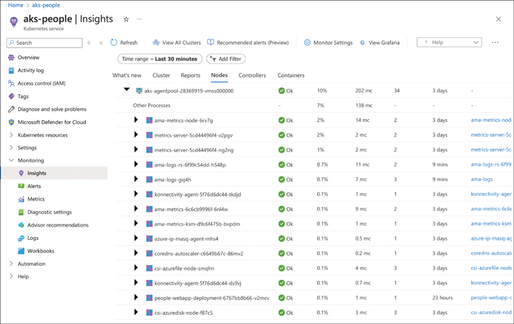This screenshot has width=514, height=324.
Task: Expand the ama-metrics-node-6rv7g row
Action: pyautogui.click(x=136, y=121)
